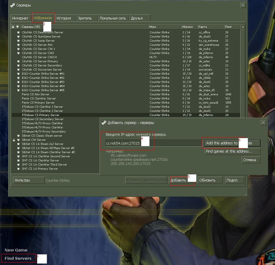Select ITDeluxe HLTV Proxy Secondary row
The width and height of the screenshot is (275, 265).
tap(56, 132)
